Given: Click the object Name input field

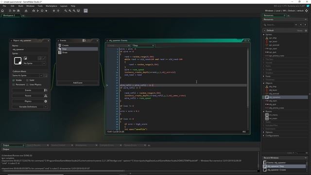Looking at the screenshot, I should point(30,50).
